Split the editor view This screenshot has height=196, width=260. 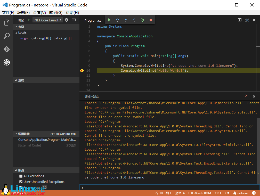point(240,20)
